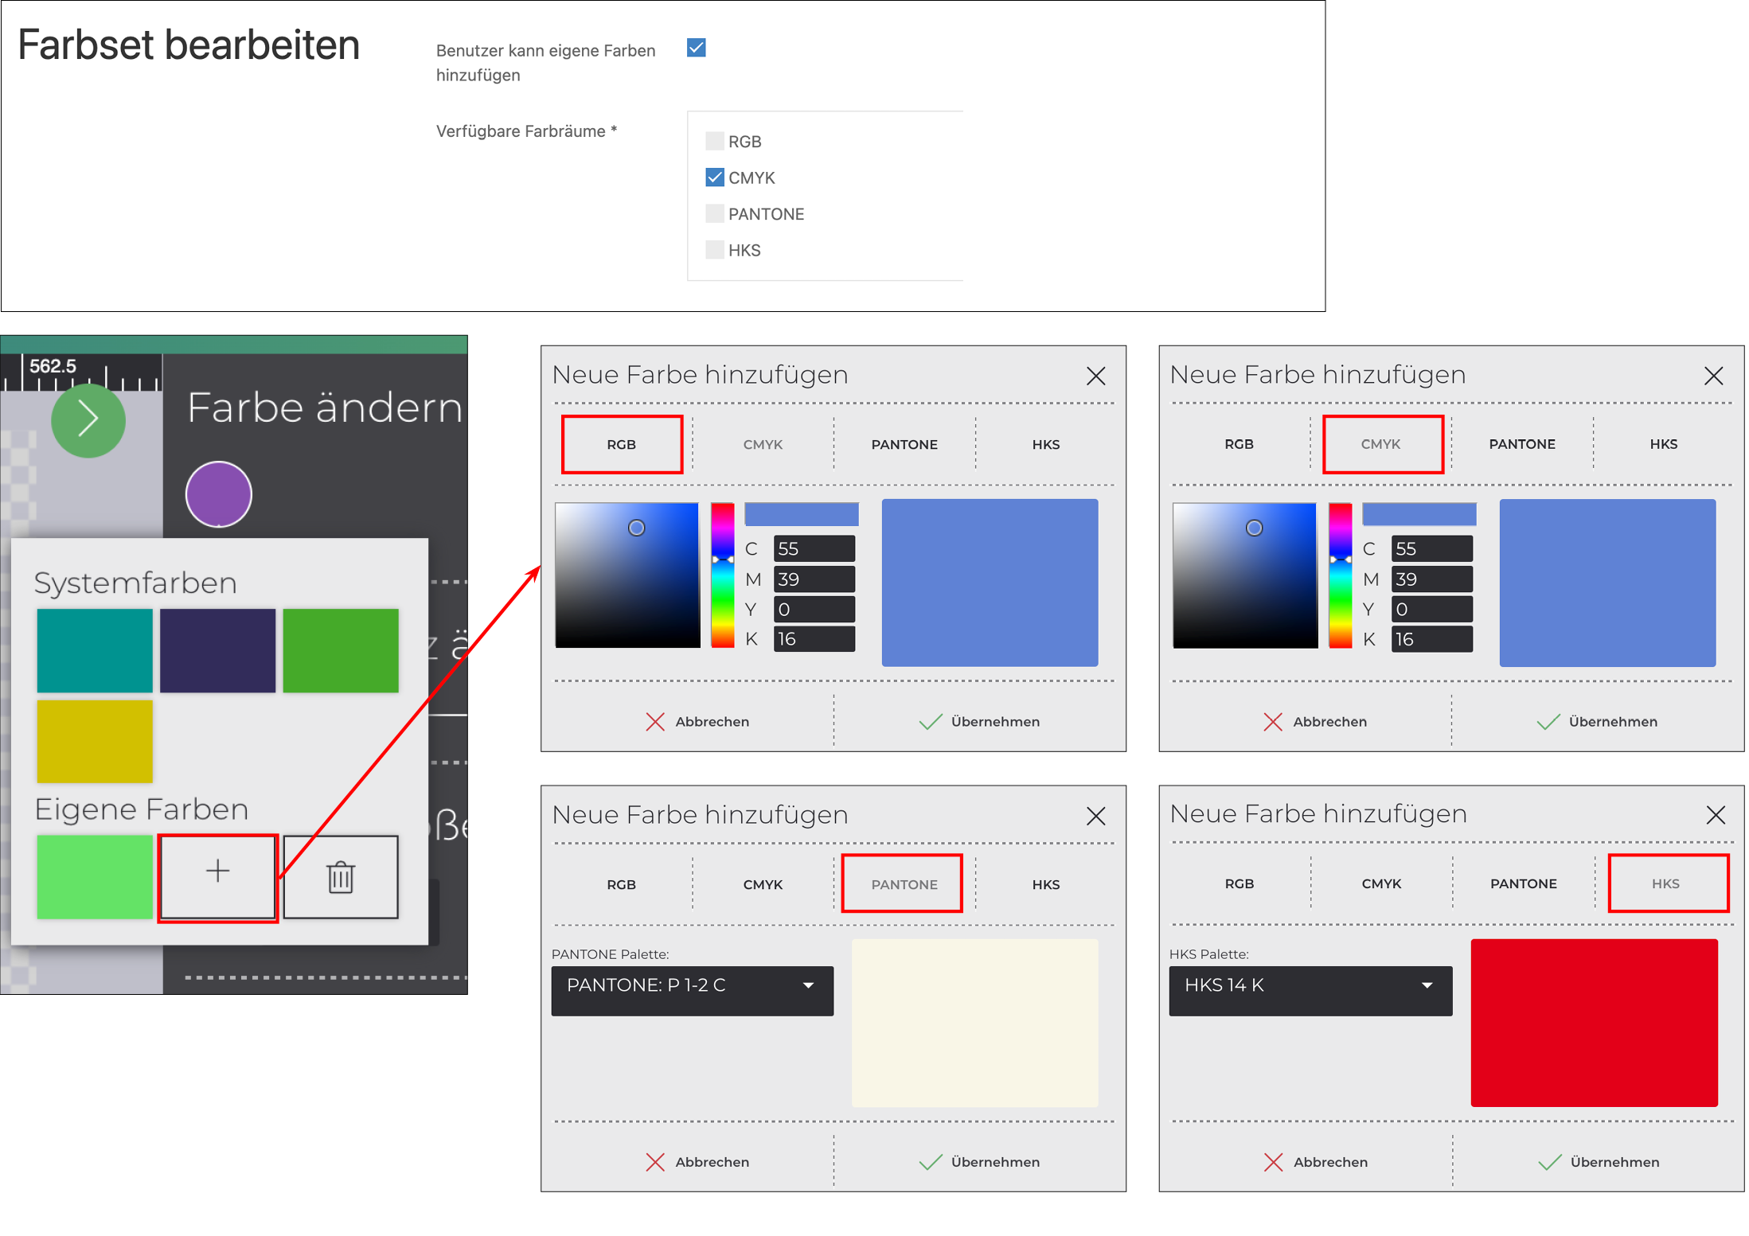Enable the PANTONE color space checkbox
The height and width of the screenshot is (1236, 1749).
[714, 213]
